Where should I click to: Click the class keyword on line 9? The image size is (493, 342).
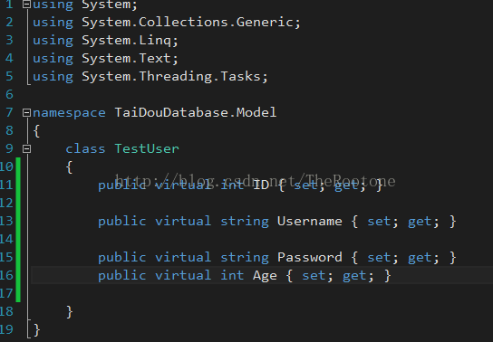85,148
